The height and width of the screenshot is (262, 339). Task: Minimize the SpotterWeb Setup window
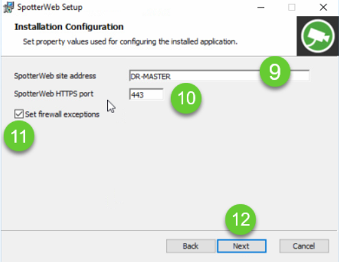pos(261,7)
